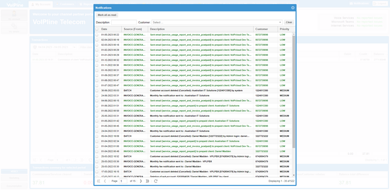The height and width of the screenshot is (190, 390).
Task: Click the Clear filter button
Action: click(x=289, y=22)
